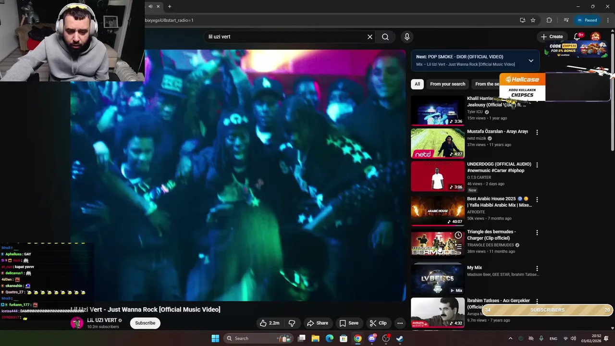This screenshot has width=615, height=346.
Task: Open a new browser tab
Action: (x=170, y=6)
